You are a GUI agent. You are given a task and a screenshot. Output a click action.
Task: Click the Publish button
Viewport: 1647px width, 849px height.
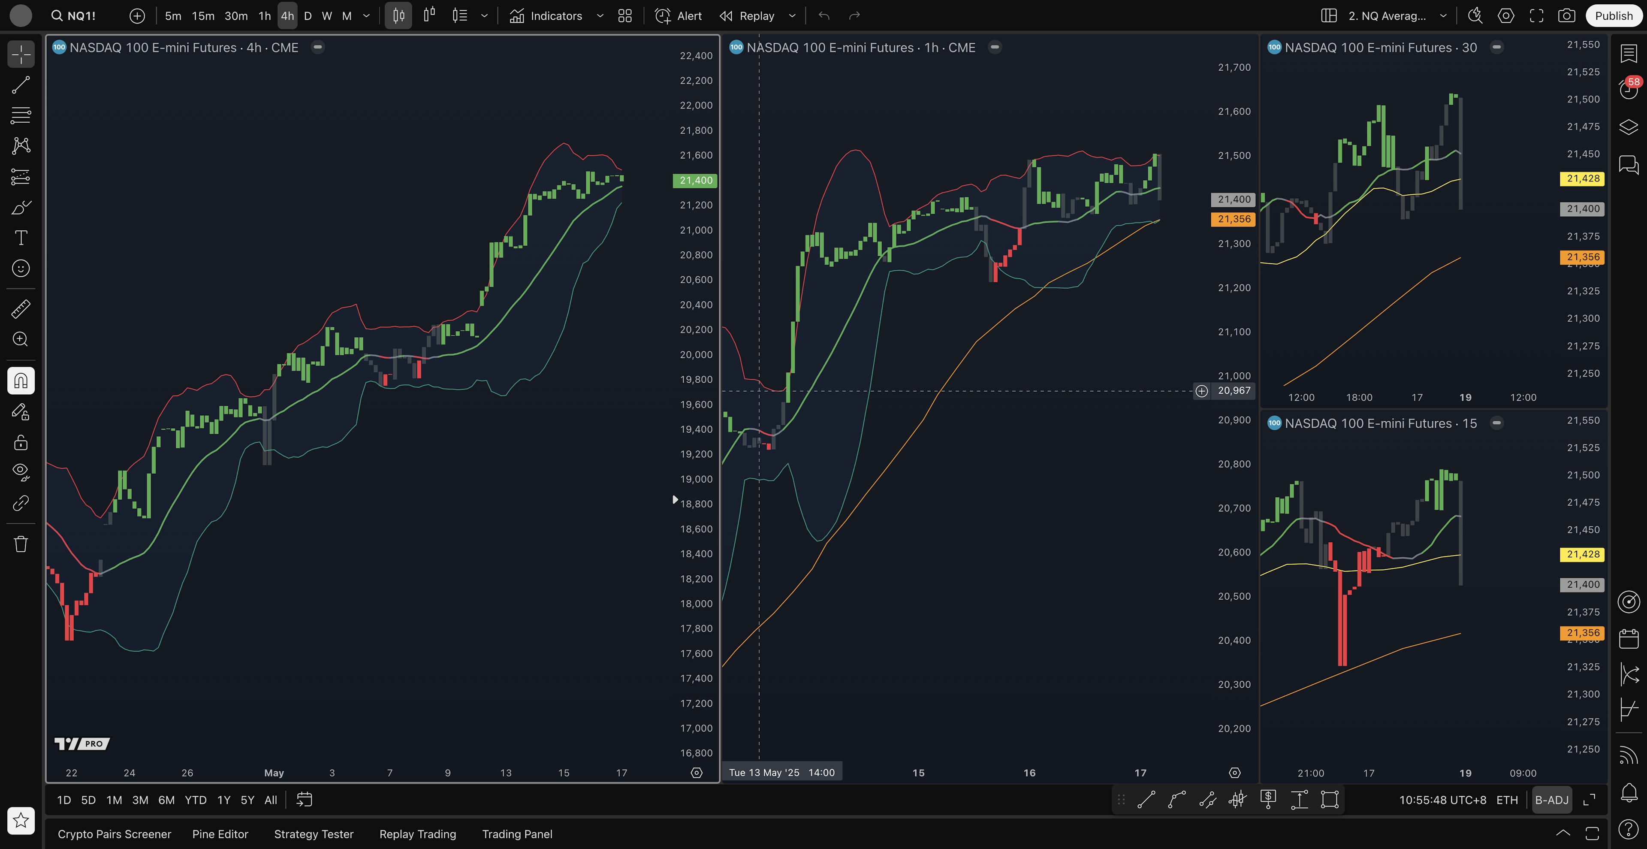pyautogui.click(x=1613, y=16)
